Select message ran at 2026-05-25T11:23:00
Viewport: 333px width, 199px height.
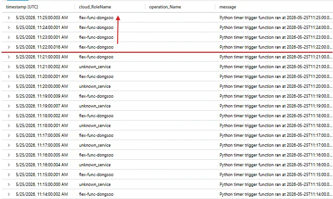pyautogui.click(x=276, y=37)
